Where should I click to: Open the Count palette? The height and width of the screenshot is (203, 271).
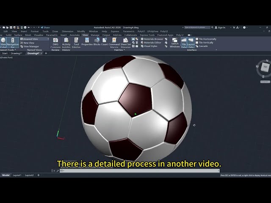click(105, 42)
